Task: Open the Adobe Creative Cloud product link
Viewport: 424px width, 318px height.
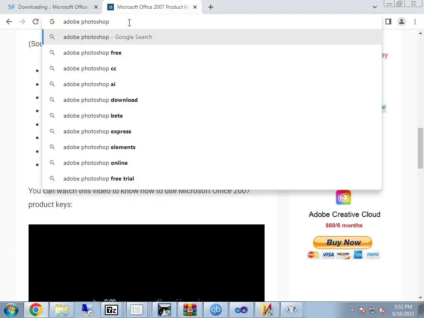Action: 344,214
